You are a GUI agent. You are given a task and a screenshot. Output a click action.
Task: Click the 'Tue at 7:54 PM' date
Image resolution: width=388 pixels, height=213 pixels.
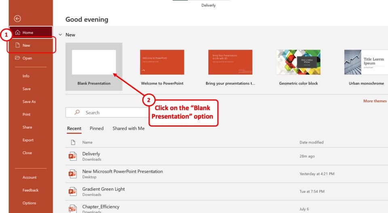point(312,192)
